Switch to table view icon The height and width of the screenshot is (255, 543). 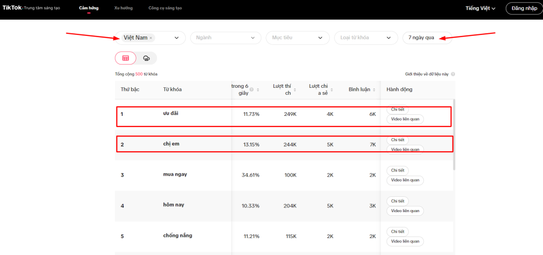tap(126, 58)
